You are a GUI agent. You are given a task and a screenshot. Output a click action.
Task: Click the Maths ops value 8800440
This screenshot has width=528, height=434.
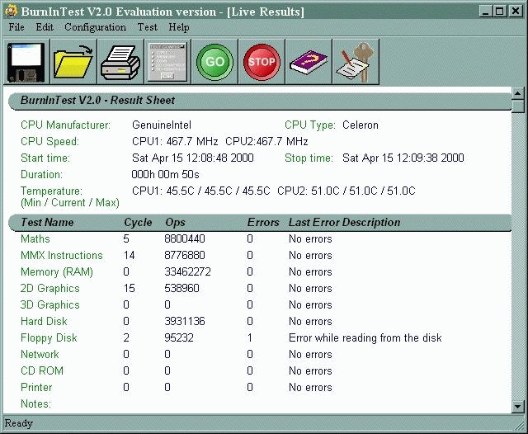185,238
